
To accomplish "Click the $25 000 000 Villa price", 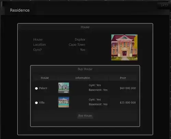I will pos(128,103).
